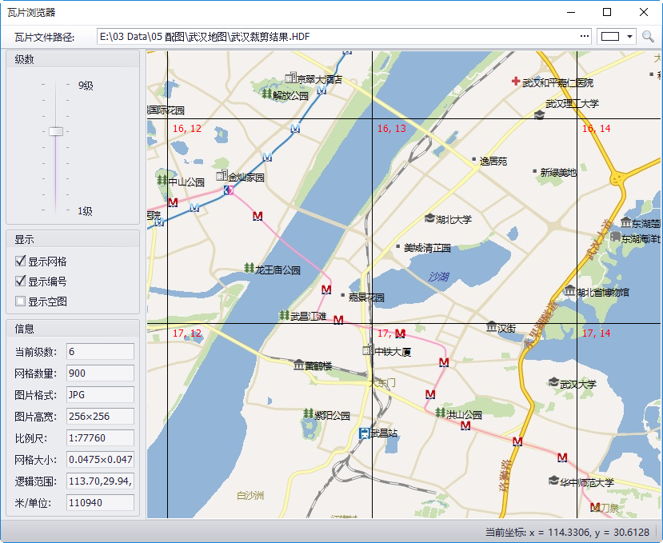The width and height of the screenshot is (663, 543).
Task: Click the rectangle style swatch in the toolbar
Action: click(x=610, y=37)
